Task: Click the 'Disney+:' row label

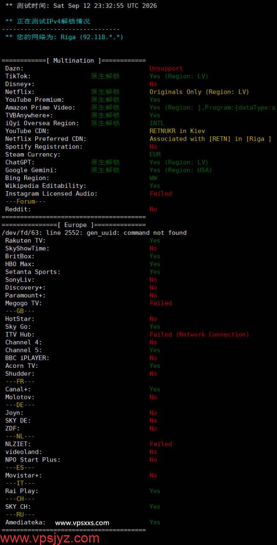Action: [x=20, y=84]
